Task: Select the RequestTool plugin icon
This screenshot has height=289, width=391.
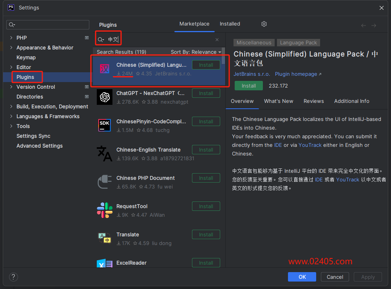Action: tap(105, 210)
